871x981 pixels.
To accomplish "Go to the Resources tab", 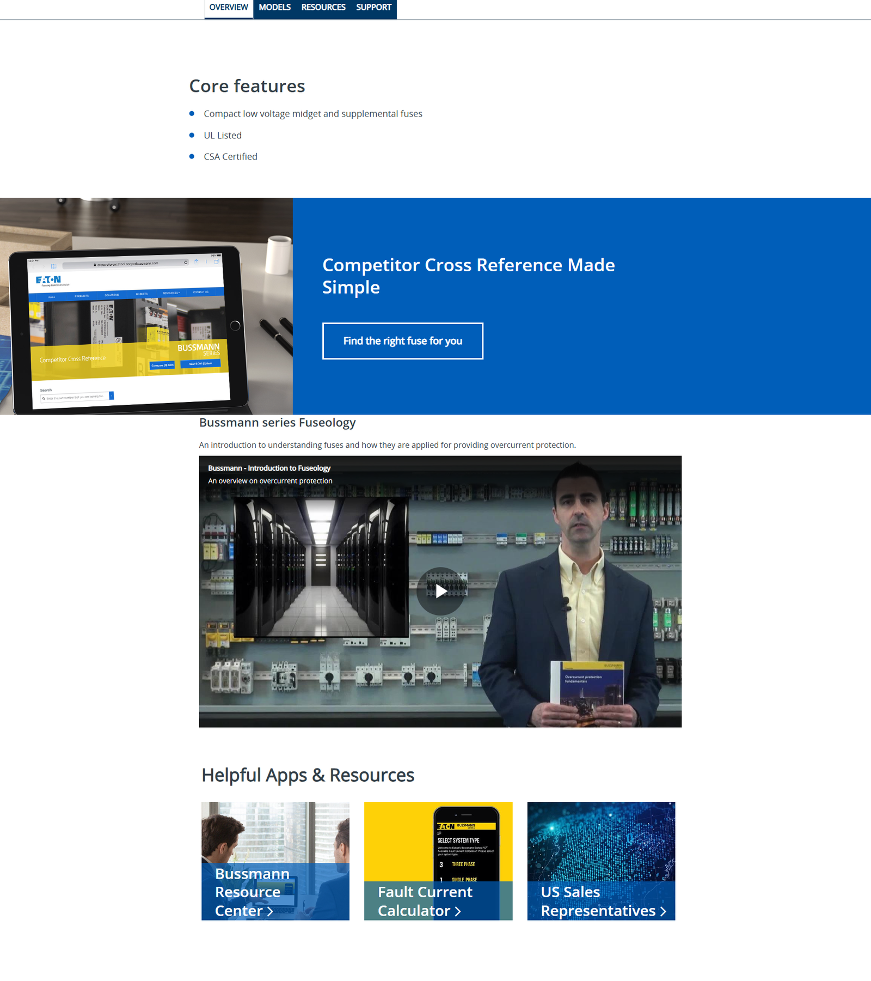I will pyautogui.click(x=323, y=8).
